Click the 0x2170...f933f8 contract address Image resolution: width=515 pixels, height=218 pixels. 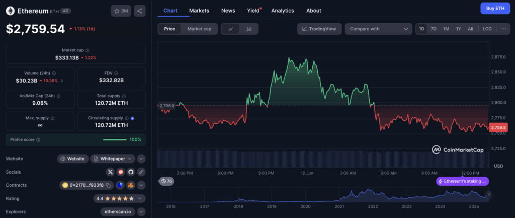[x=87, y=185]
